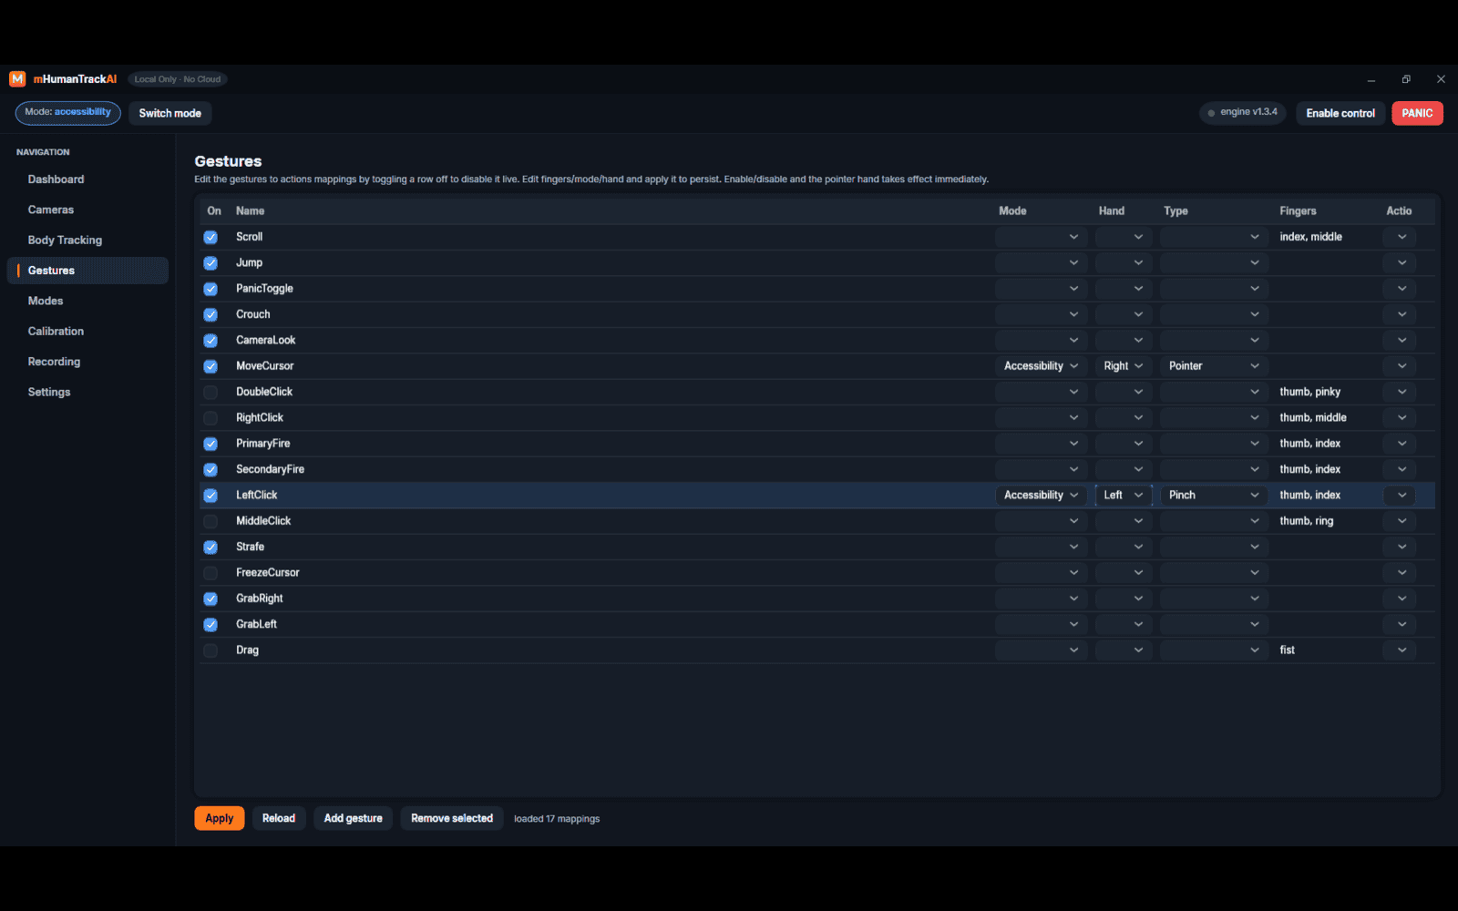Open the Hand dropdown for MoveCursor
Image resolution: width=1458 pixels, height=911 pixels.
1124,366
